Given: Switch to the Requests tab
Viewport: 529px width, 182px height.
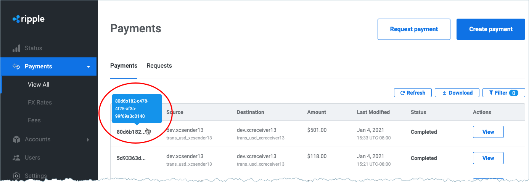Looking at the screenshot, I should coord(159,66).
